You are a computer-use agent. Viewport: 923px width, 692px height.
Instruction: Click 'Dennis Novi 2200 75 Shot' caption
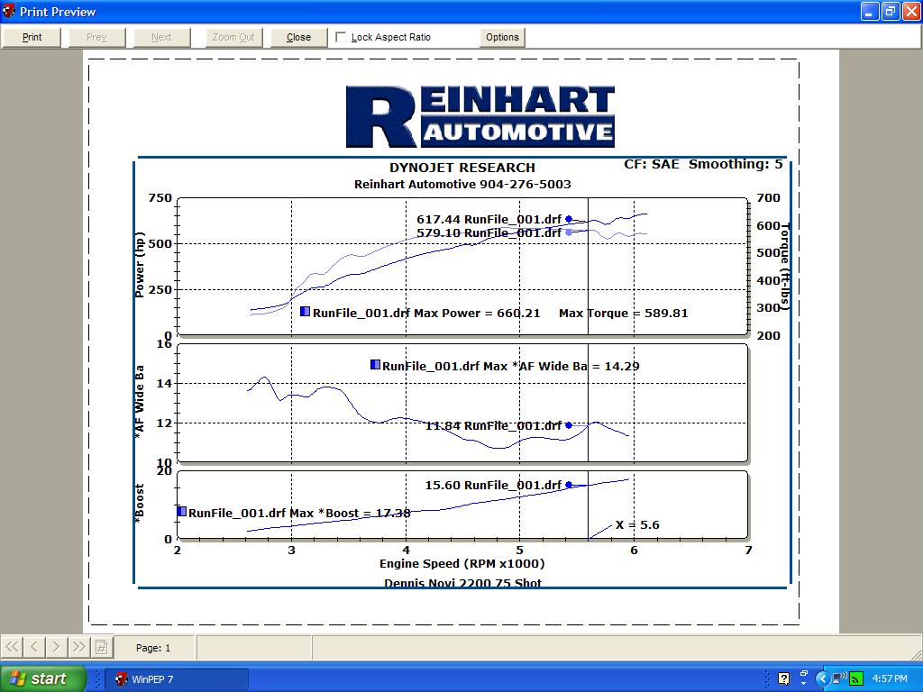(462, 583)
